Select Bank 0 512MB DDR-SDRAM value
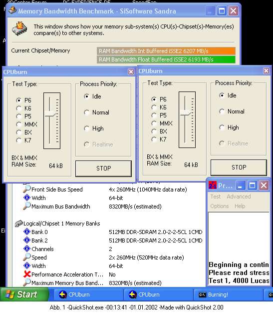Image resolution: width=273 pixels, height=313 pixels. (156, 232)
